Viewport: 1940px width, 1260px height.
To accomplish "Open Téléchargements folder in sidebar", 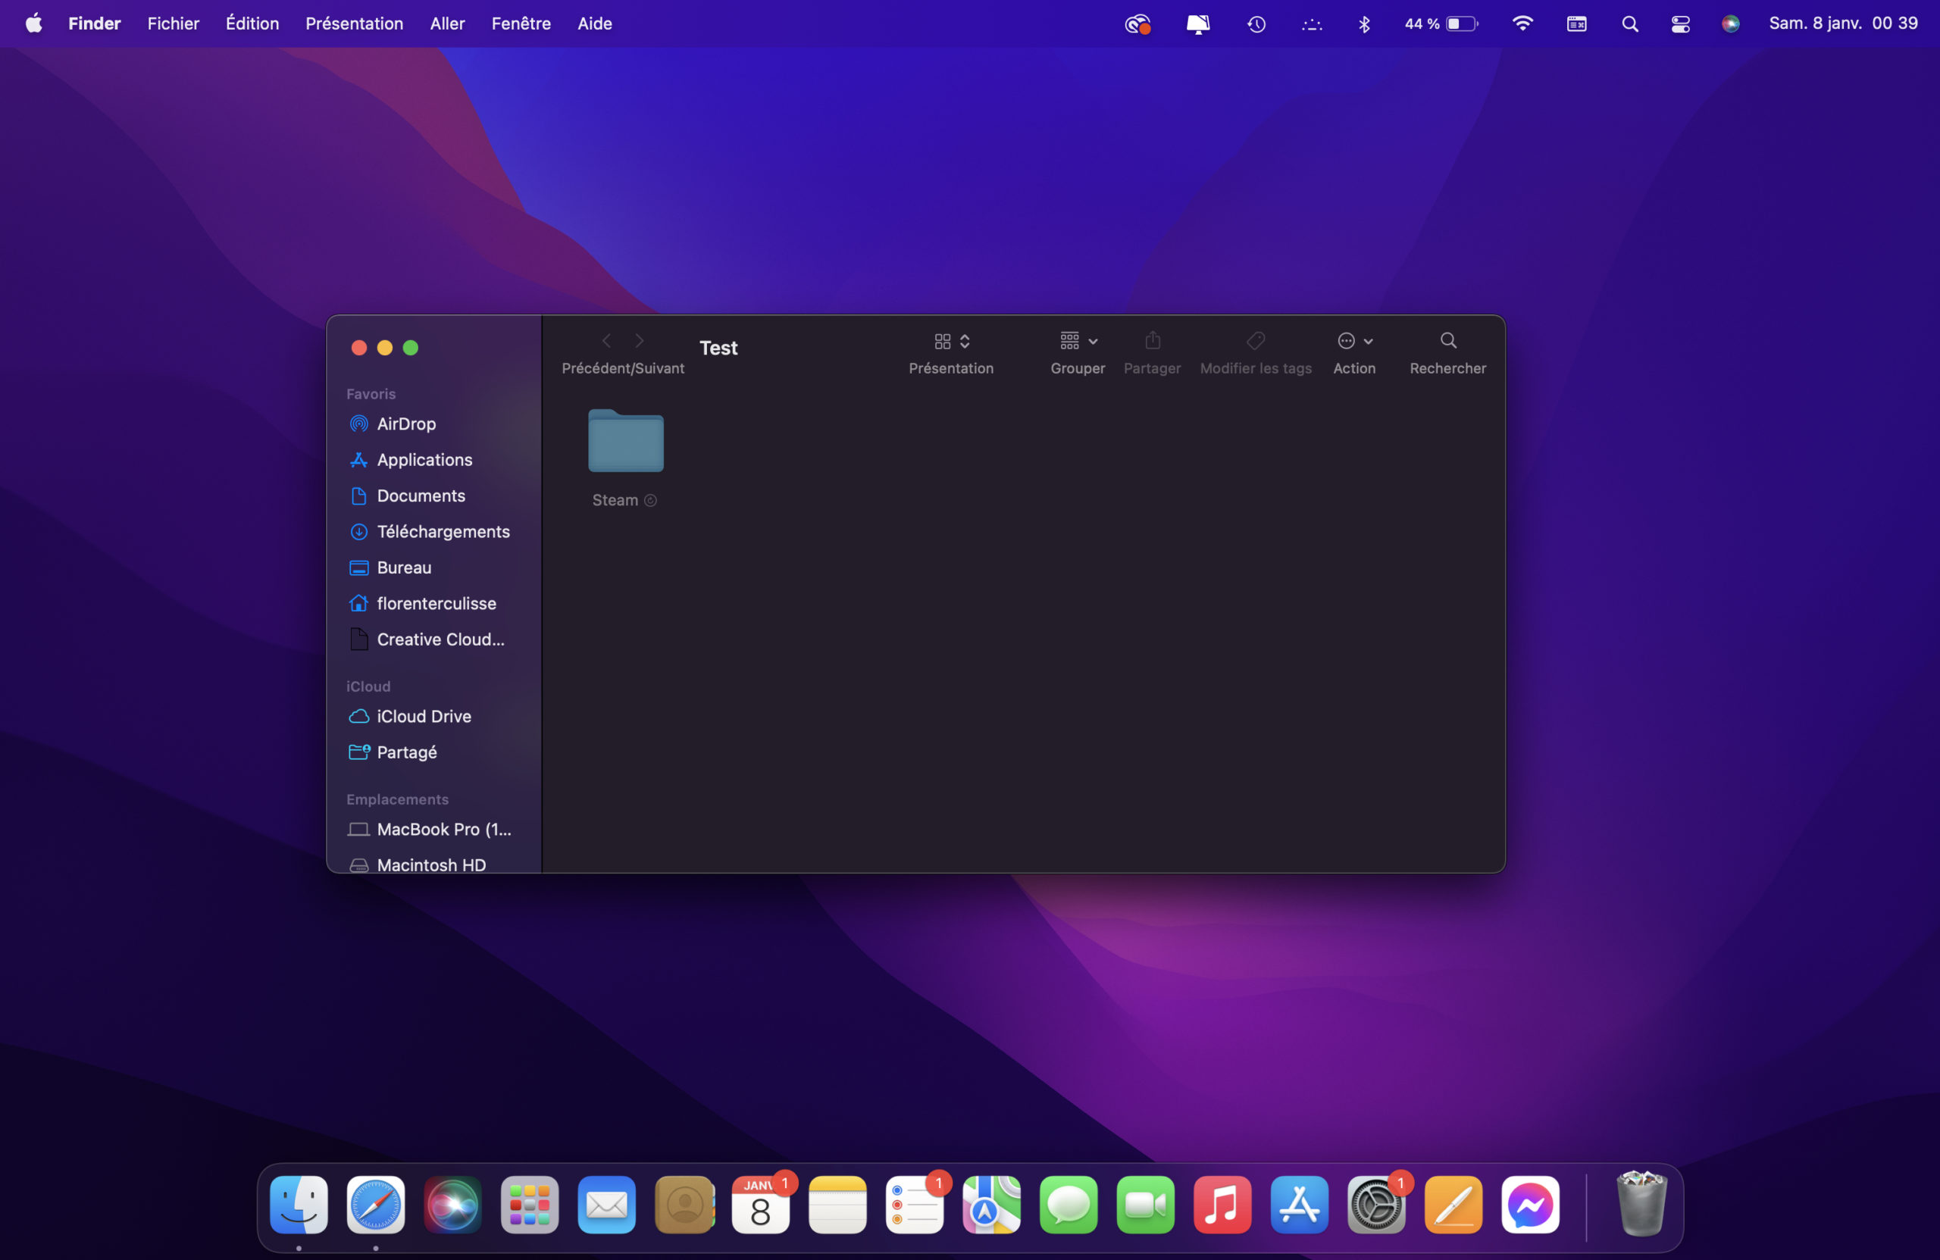I will point(443,531).
